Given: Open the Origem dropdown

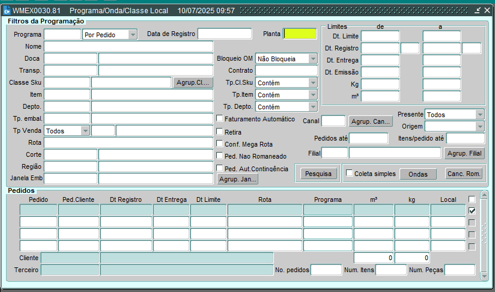Looking at the screenshot, I should [480, 127].
